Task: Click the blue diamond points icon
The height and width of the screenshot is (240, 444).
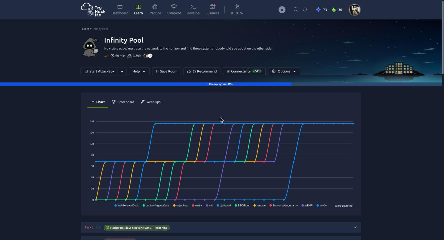Action: (x=318, y=10)
